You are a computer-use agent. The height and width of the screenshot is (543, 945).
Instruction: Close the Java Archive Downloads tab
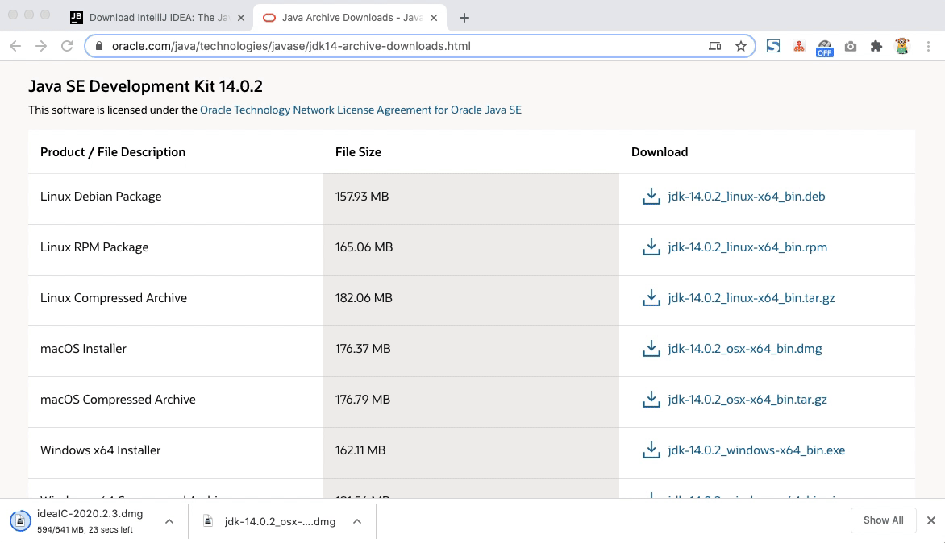433,18
